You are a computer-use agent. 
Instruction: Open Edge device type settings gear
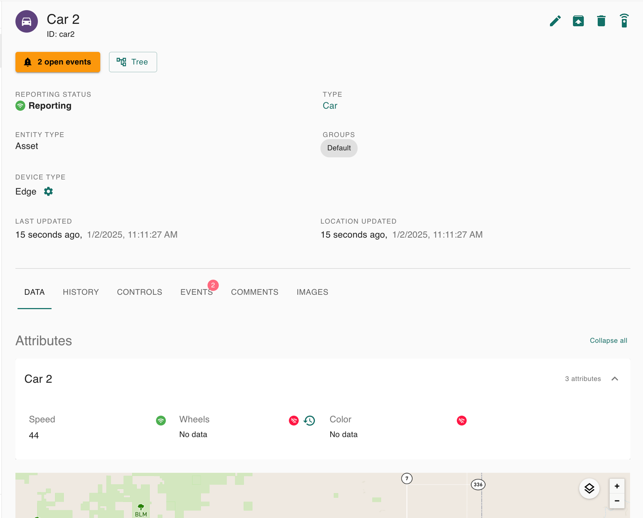pos(48,191)
